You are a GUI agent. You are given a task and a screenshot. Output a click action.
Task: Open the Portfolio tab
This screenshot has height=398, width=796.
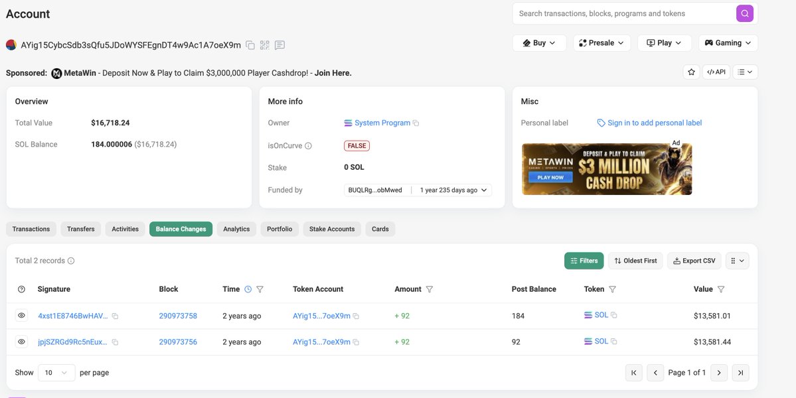tap(279, 229)
